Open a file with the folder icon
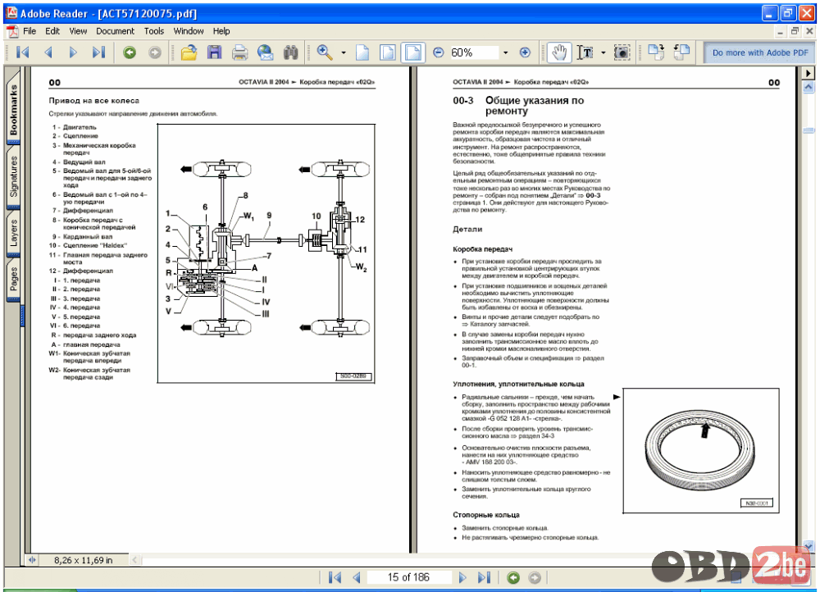The image size is (820, 592). pos(189,52)
